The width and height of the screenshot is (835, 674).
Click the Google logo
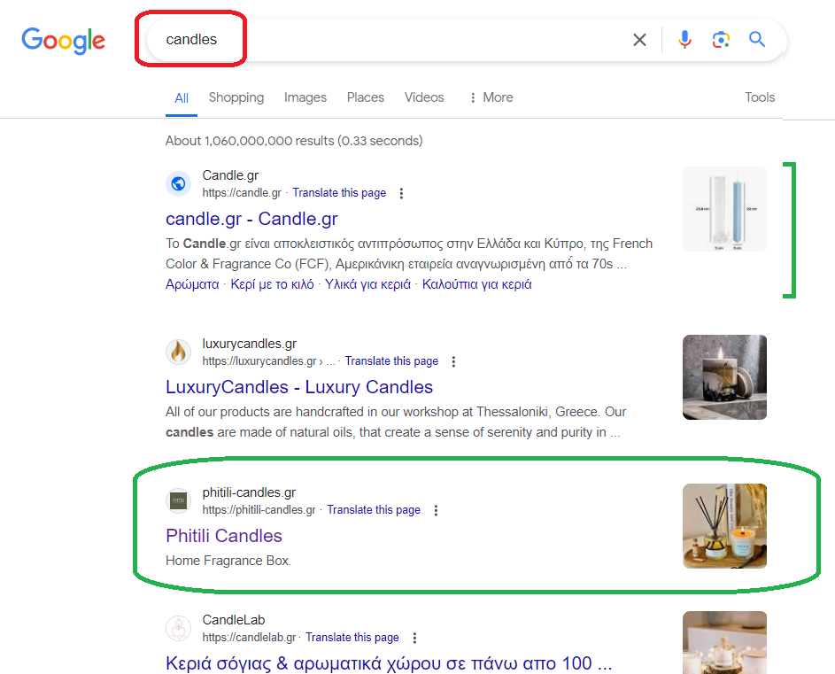[x=63, y=40]
